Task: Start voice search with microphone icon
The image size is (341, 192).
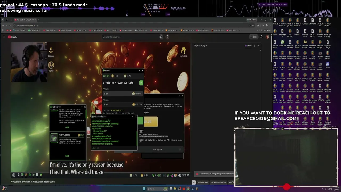Action: (168, 37)
